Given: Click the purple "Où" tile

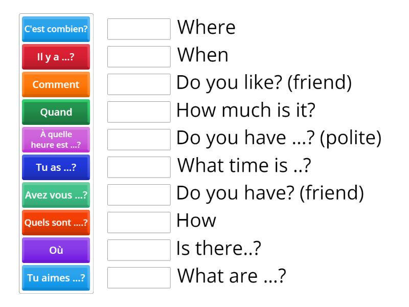Looking at the screenshot, I should pyautogui.click(x=56, y=250).
